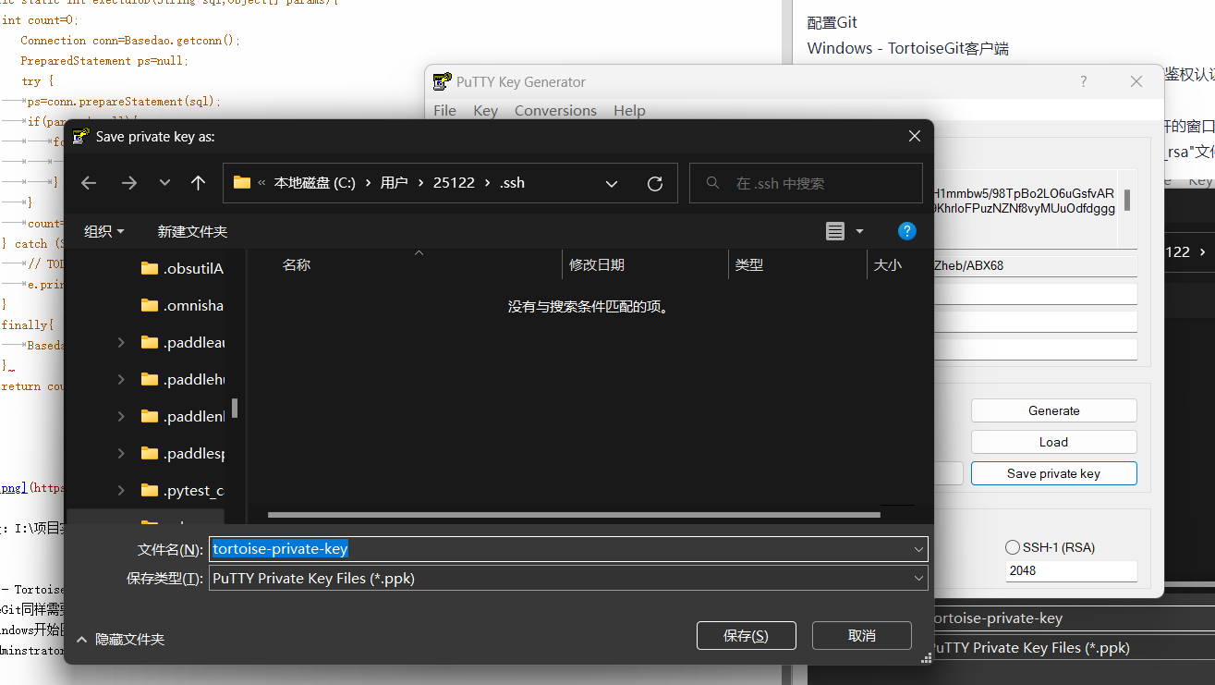Viewport: 1215px width, 685px height.
Task: Open recent locations chevron in Save dialog
Action: coord(164,183)
